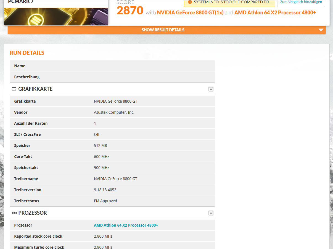Click the score value 2870
Image resolution: width=333 pixels, height=249 pixels.
click(130, 11)
